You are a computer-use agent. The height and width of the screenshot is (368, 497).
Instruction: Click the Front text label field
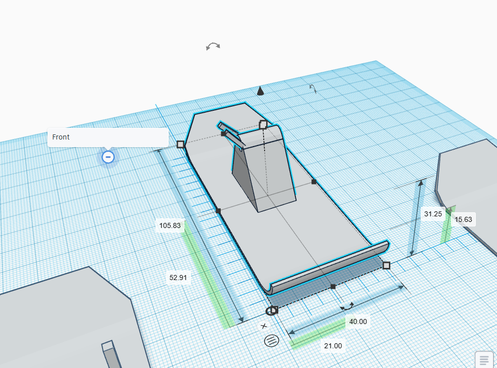coord(108,137)
